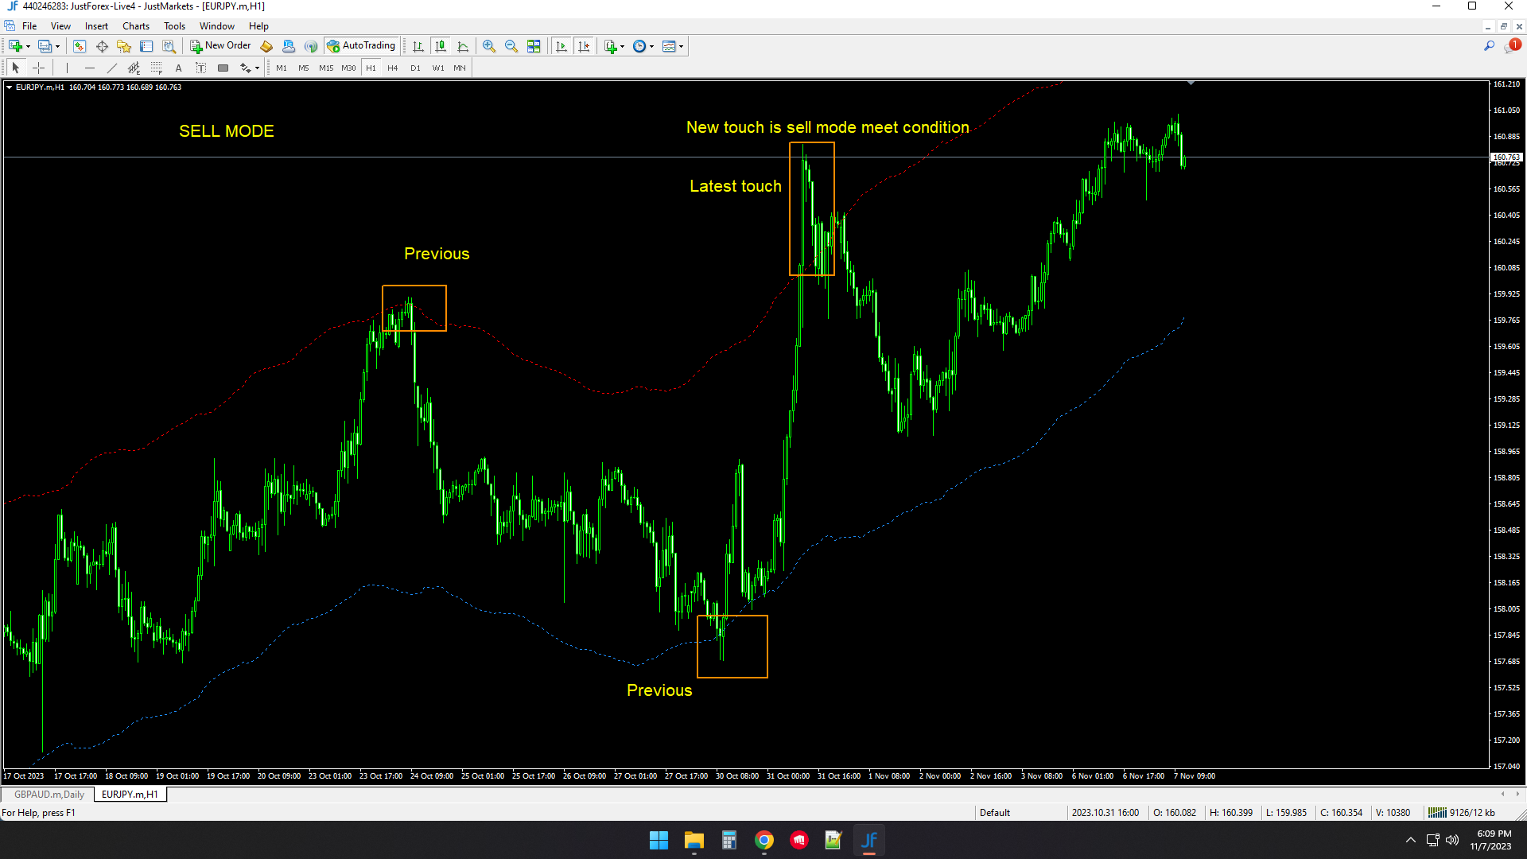The image size is (1527, 859).
Task: Open the Insert menu
Action: pyautogui.click(x=96, y=26)
